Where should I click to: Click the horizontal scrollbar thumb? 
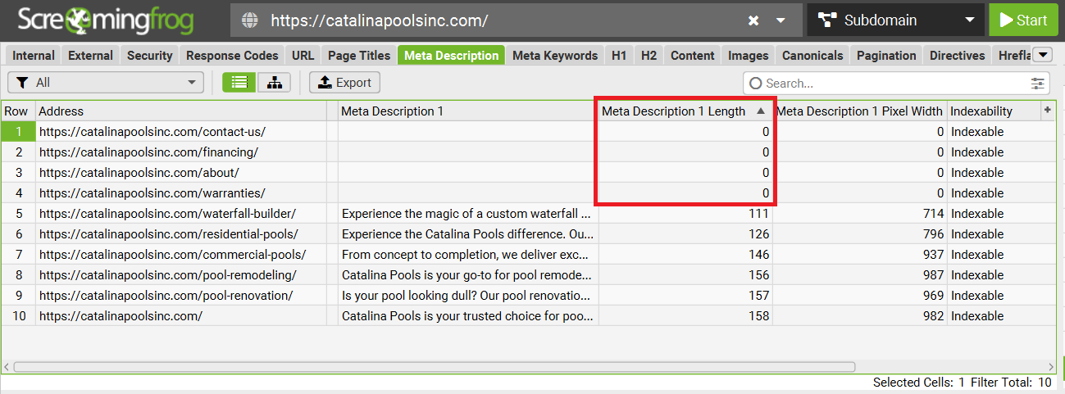tap(435, 367)
